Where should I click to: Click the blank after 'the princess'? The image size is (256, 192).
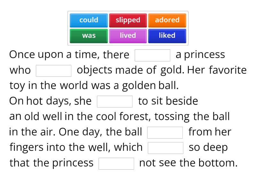coord(116,163)
